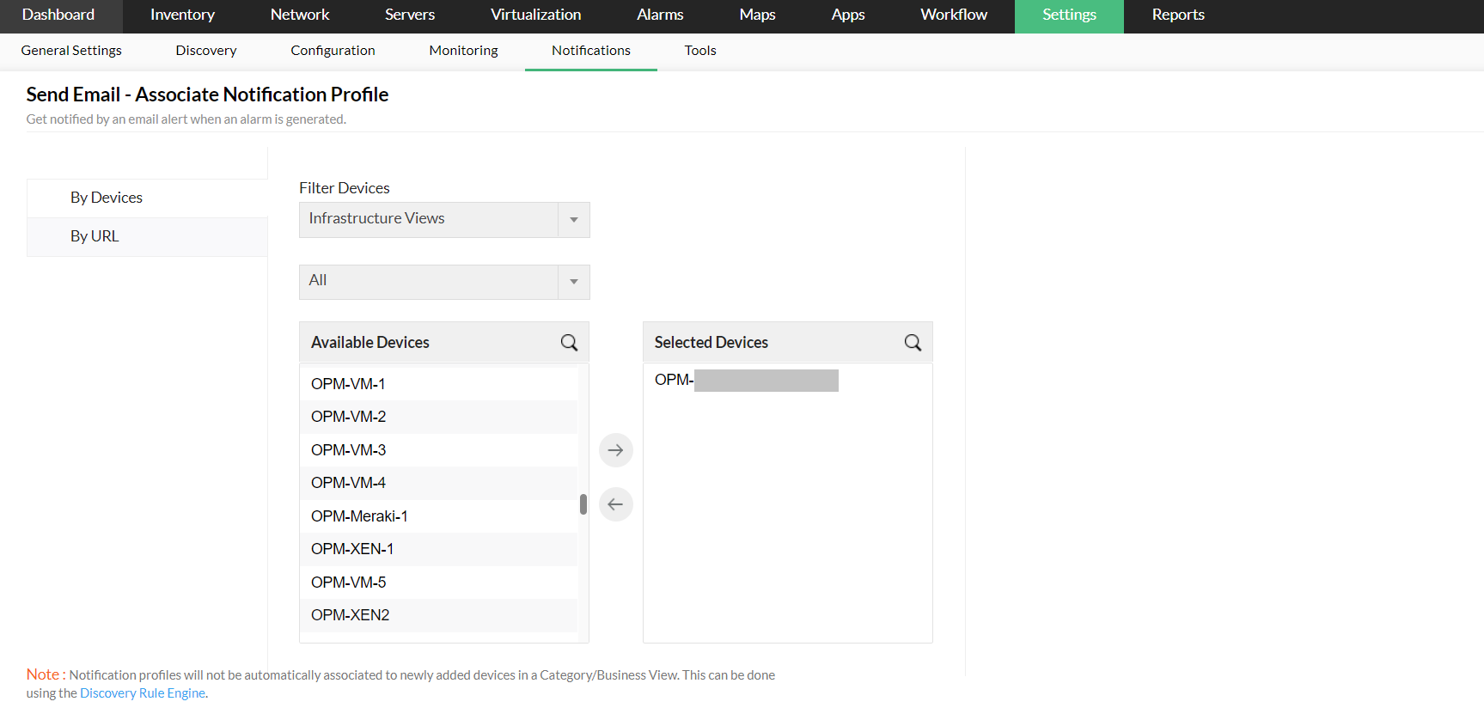Open the Alarms menu
This screenshot has width=1484, height=726.
coord(660,15)
